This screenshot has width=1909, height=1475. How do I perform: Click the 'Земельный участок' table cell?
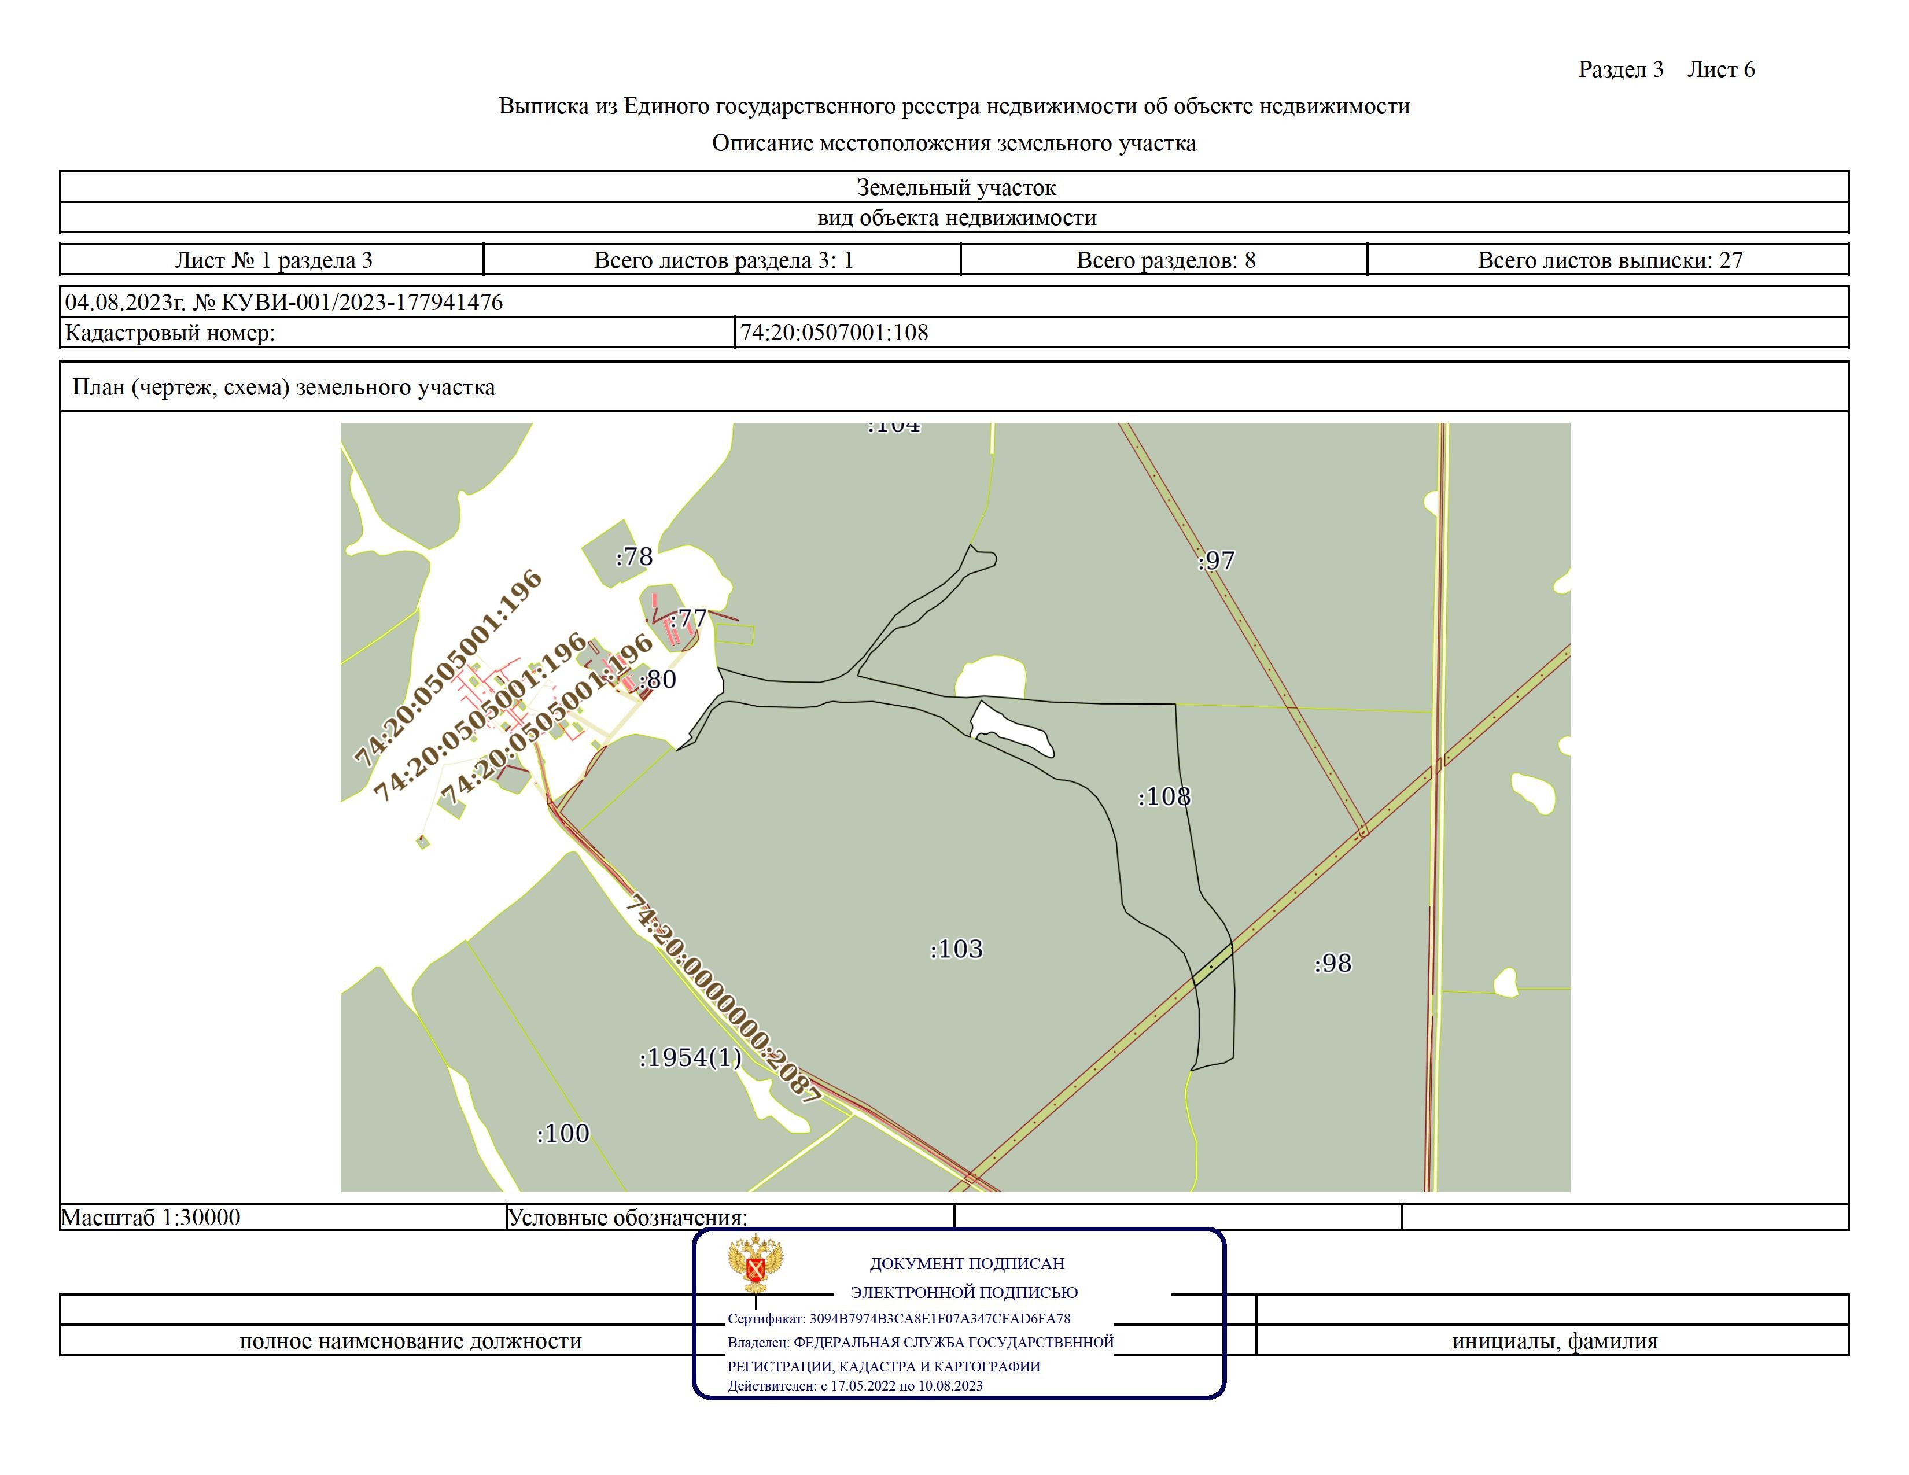[x=954, y=187]
